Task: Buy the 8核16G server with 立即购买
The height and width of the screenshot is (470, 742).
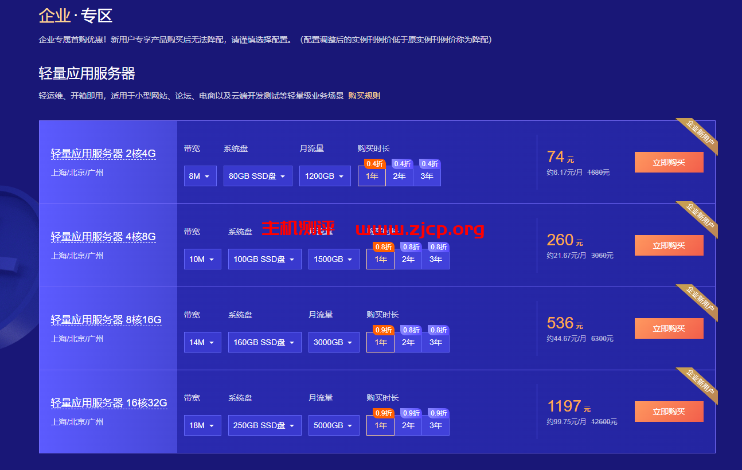Action: (x=669, y=328)
